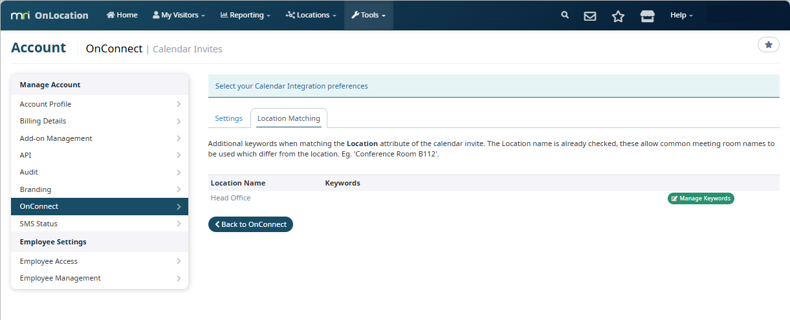Select Billing Details in sidebar
Viewport: 790px width, 320px height.
coord(99,121)
